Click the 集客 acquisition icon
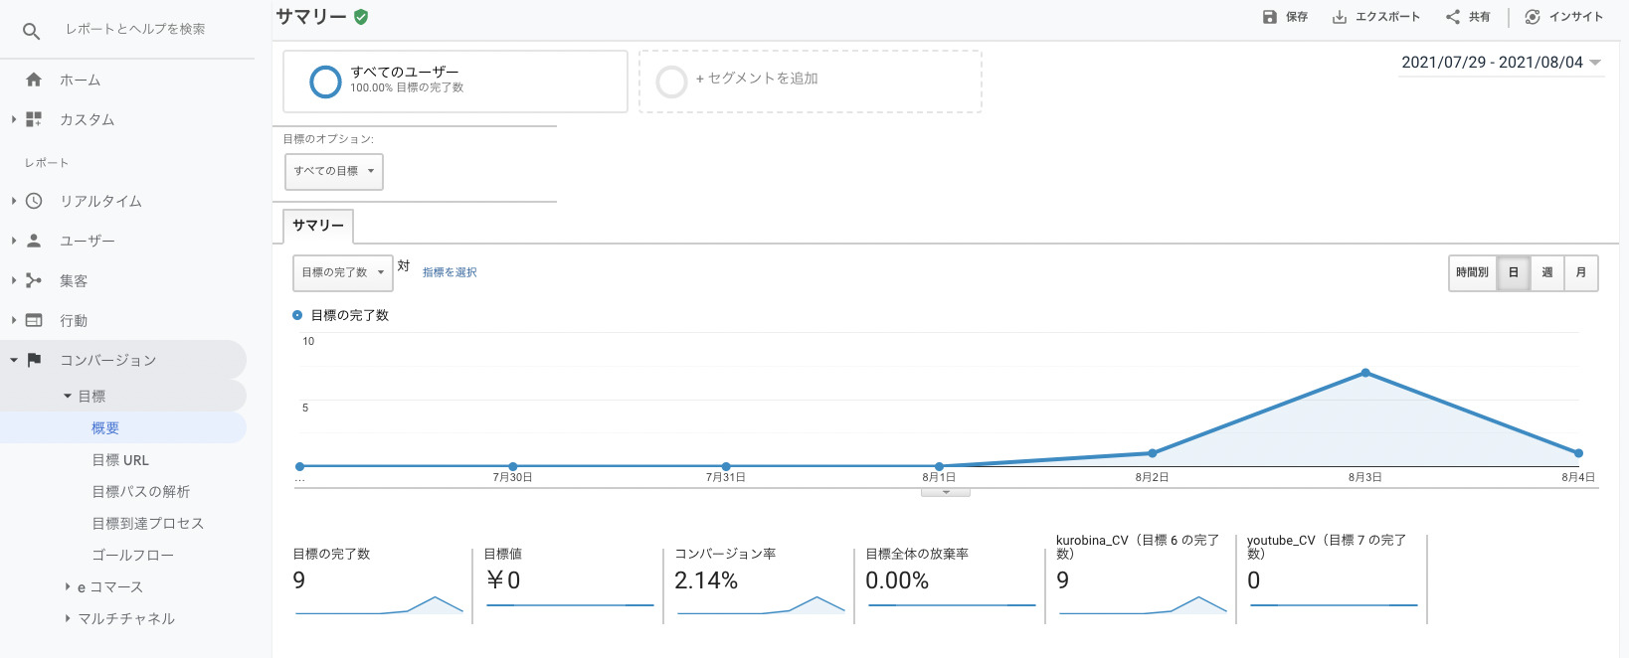 34,280
